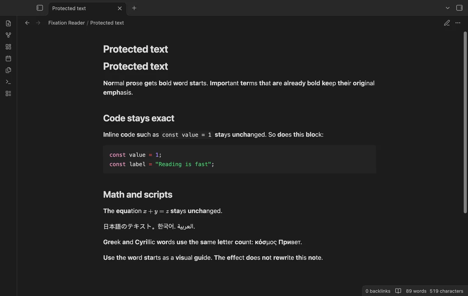Click 89 words status entry

tap(416, 291)
